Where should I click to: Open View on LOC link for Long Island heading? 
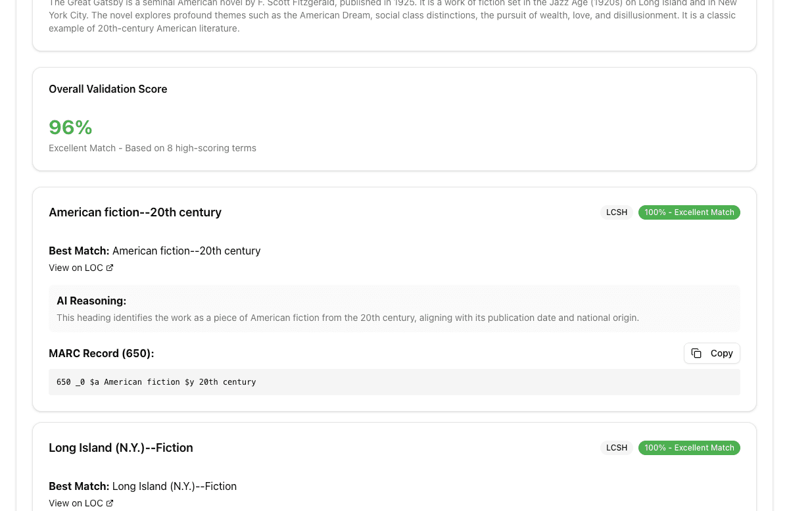point(76,503)
